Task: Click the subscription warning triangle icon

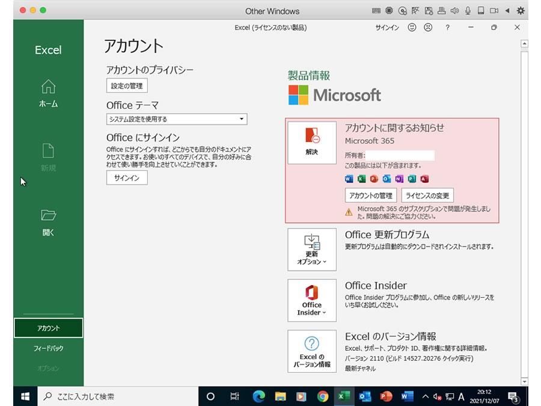Action: (x=349, y=212)
